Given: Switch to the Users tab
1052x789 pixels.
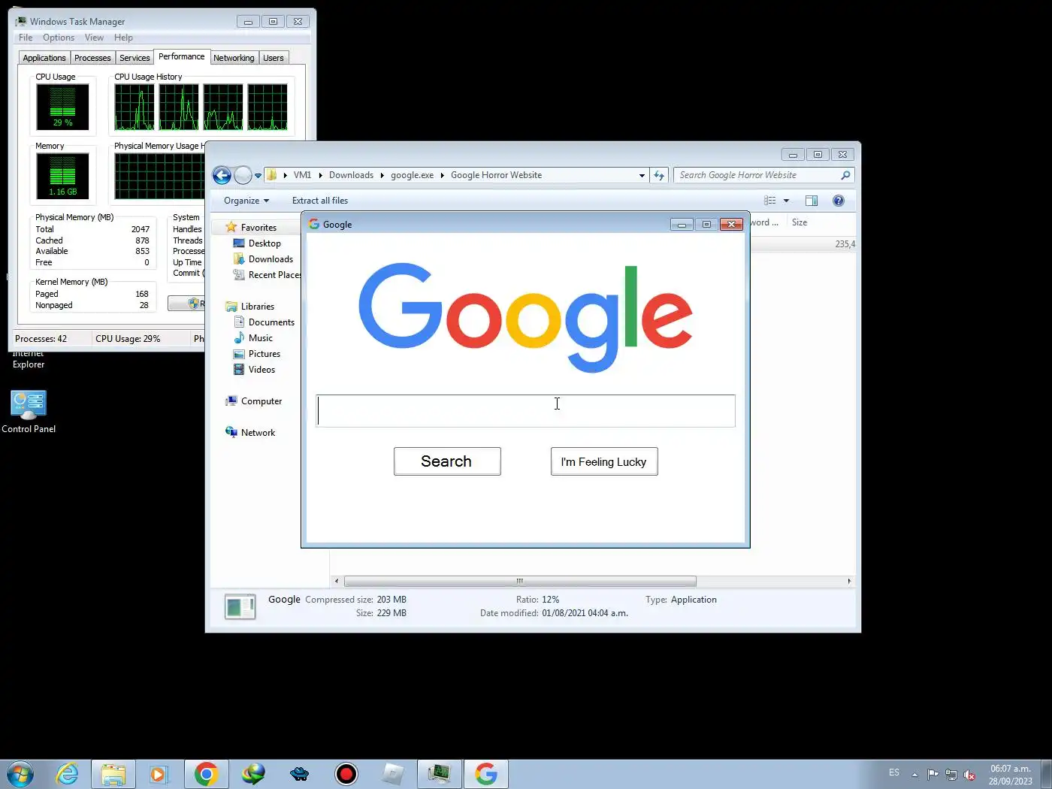Looking at the screenshot, I should point(274,58).
